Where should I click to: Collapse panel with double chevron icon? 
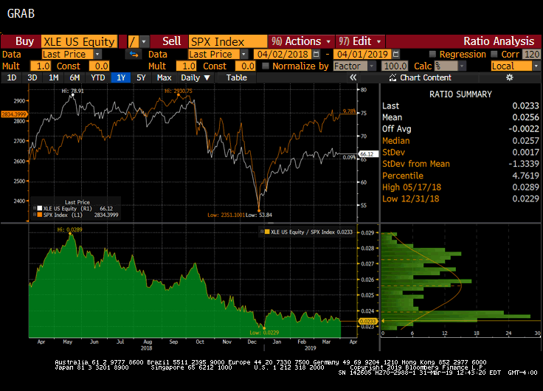coord(353,77)
